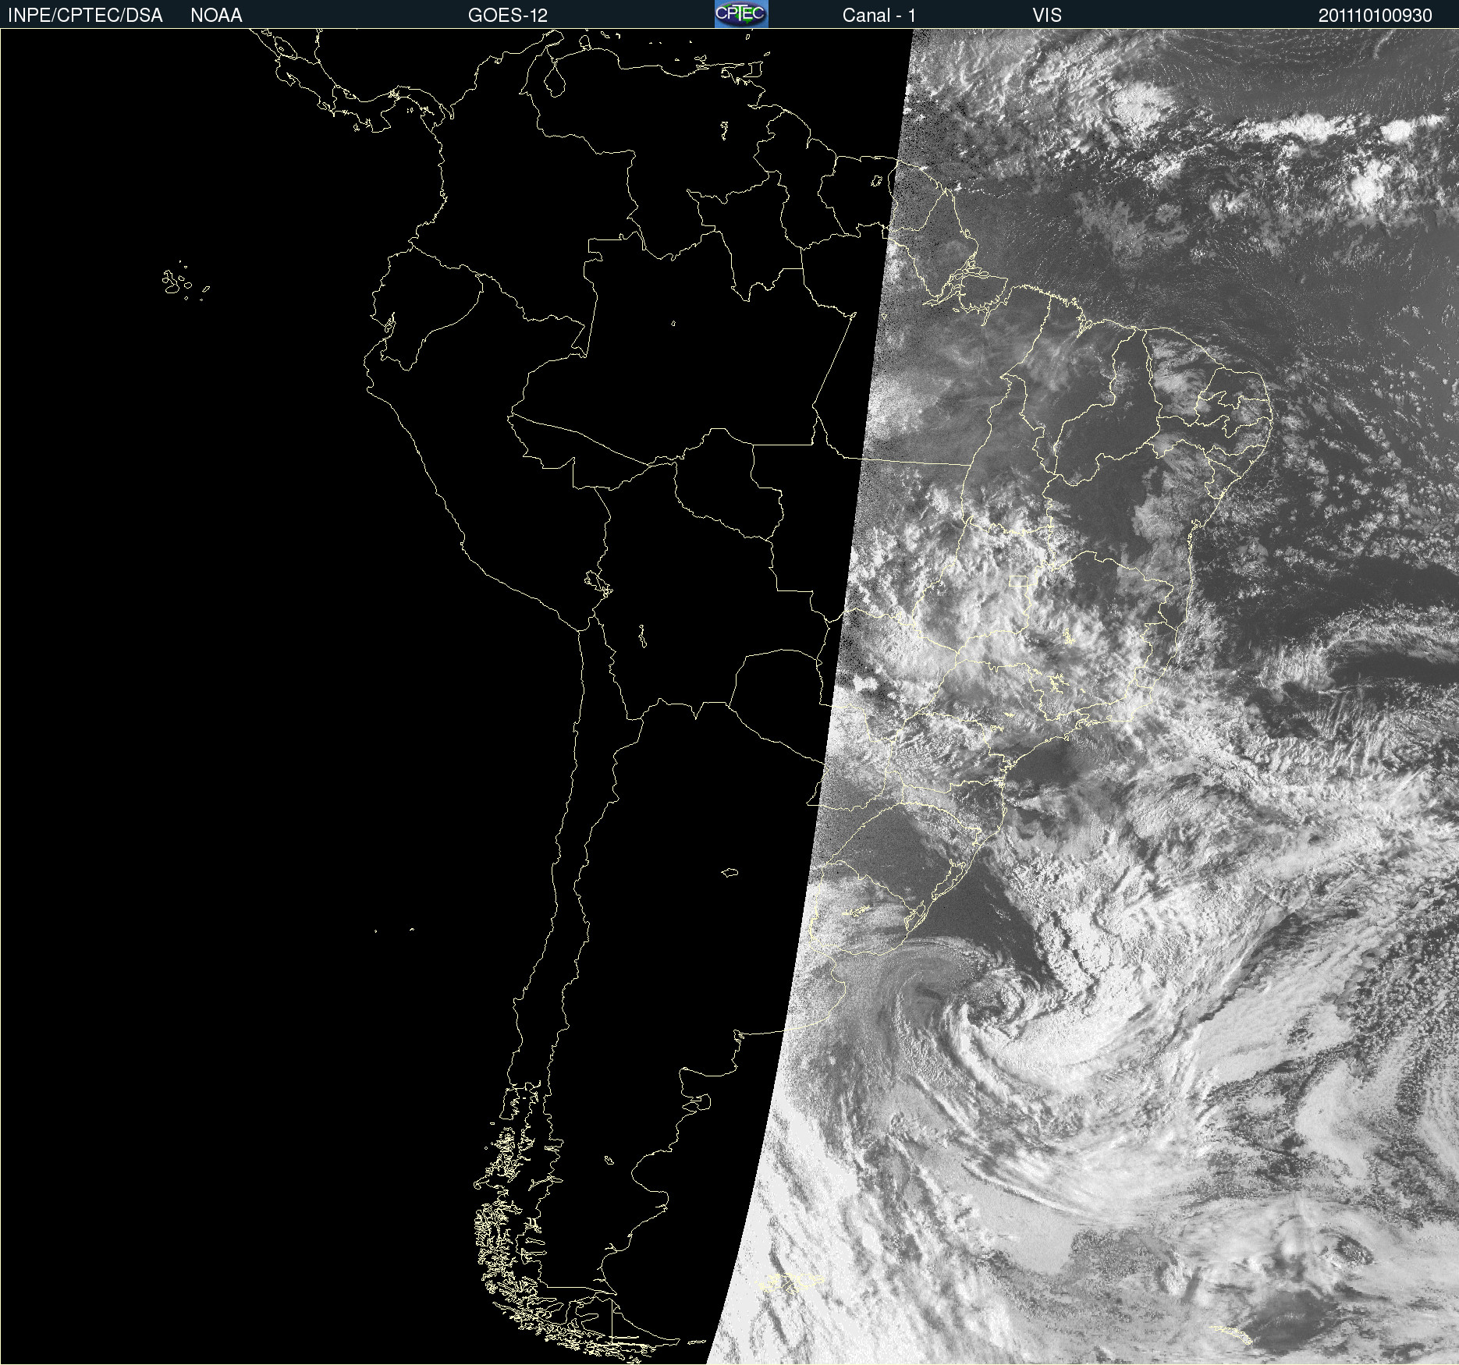
Task: Click the INPE/CPTEC/DSA header label
Action: pyautogui.click(x=85, y=16)
